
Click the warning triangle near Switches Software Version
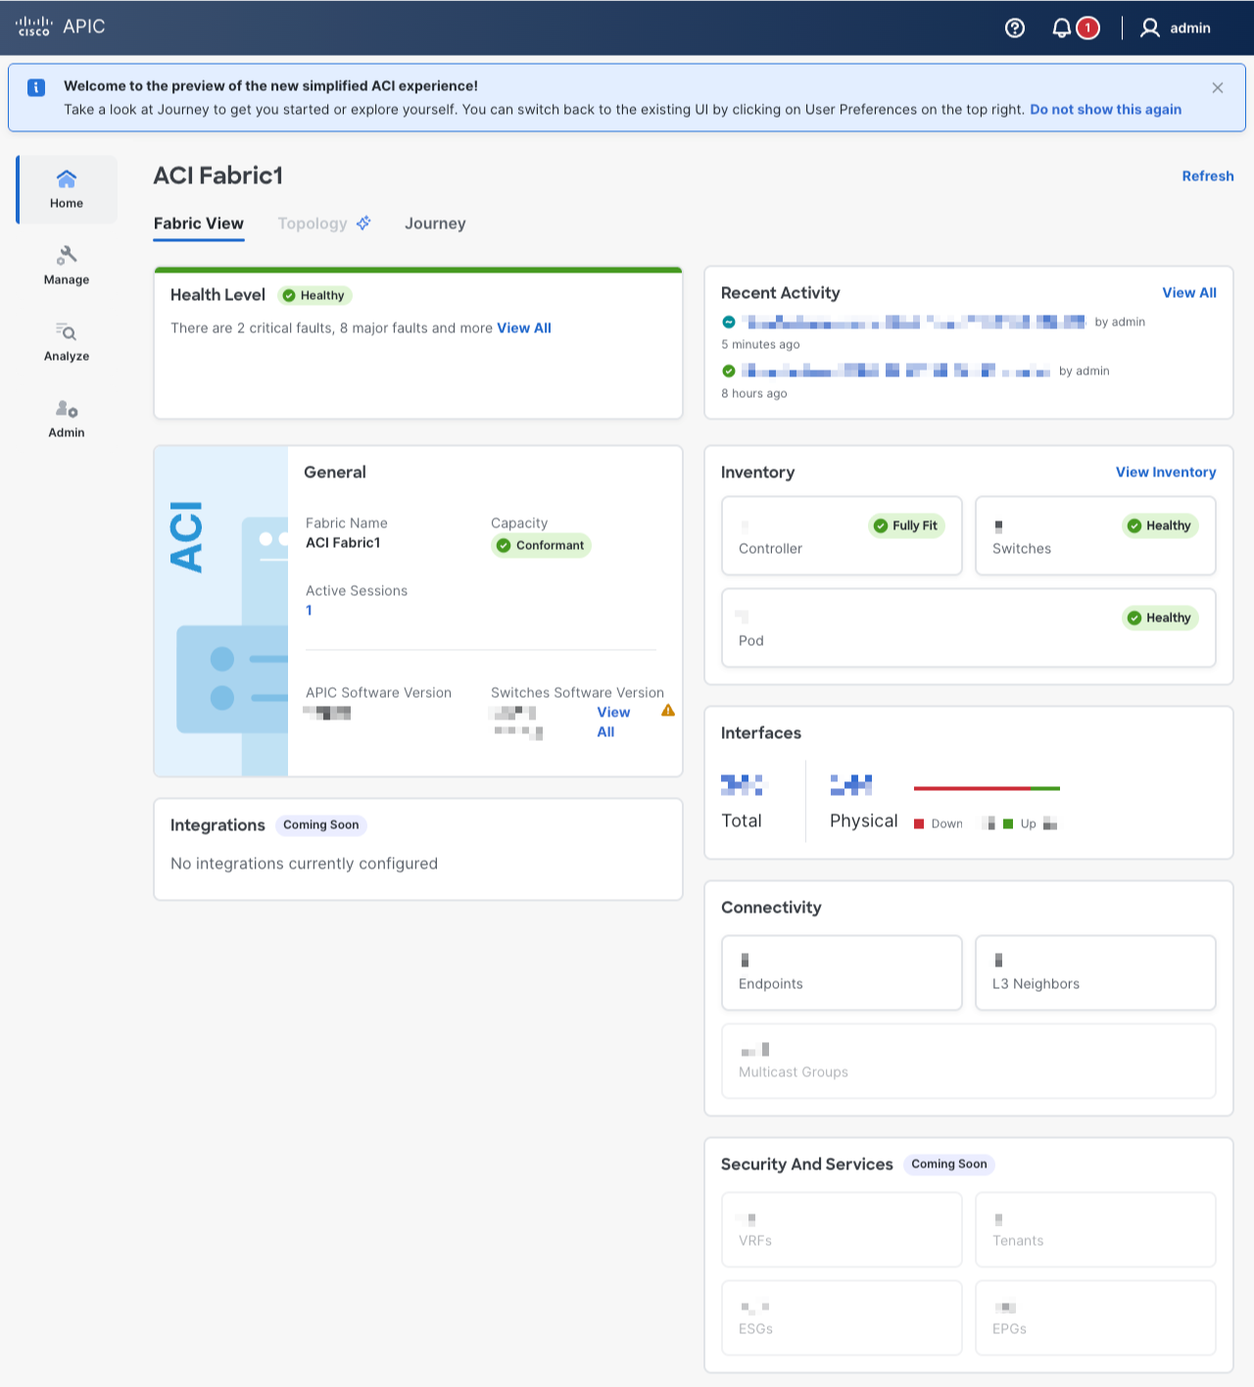tap(668, 711)
